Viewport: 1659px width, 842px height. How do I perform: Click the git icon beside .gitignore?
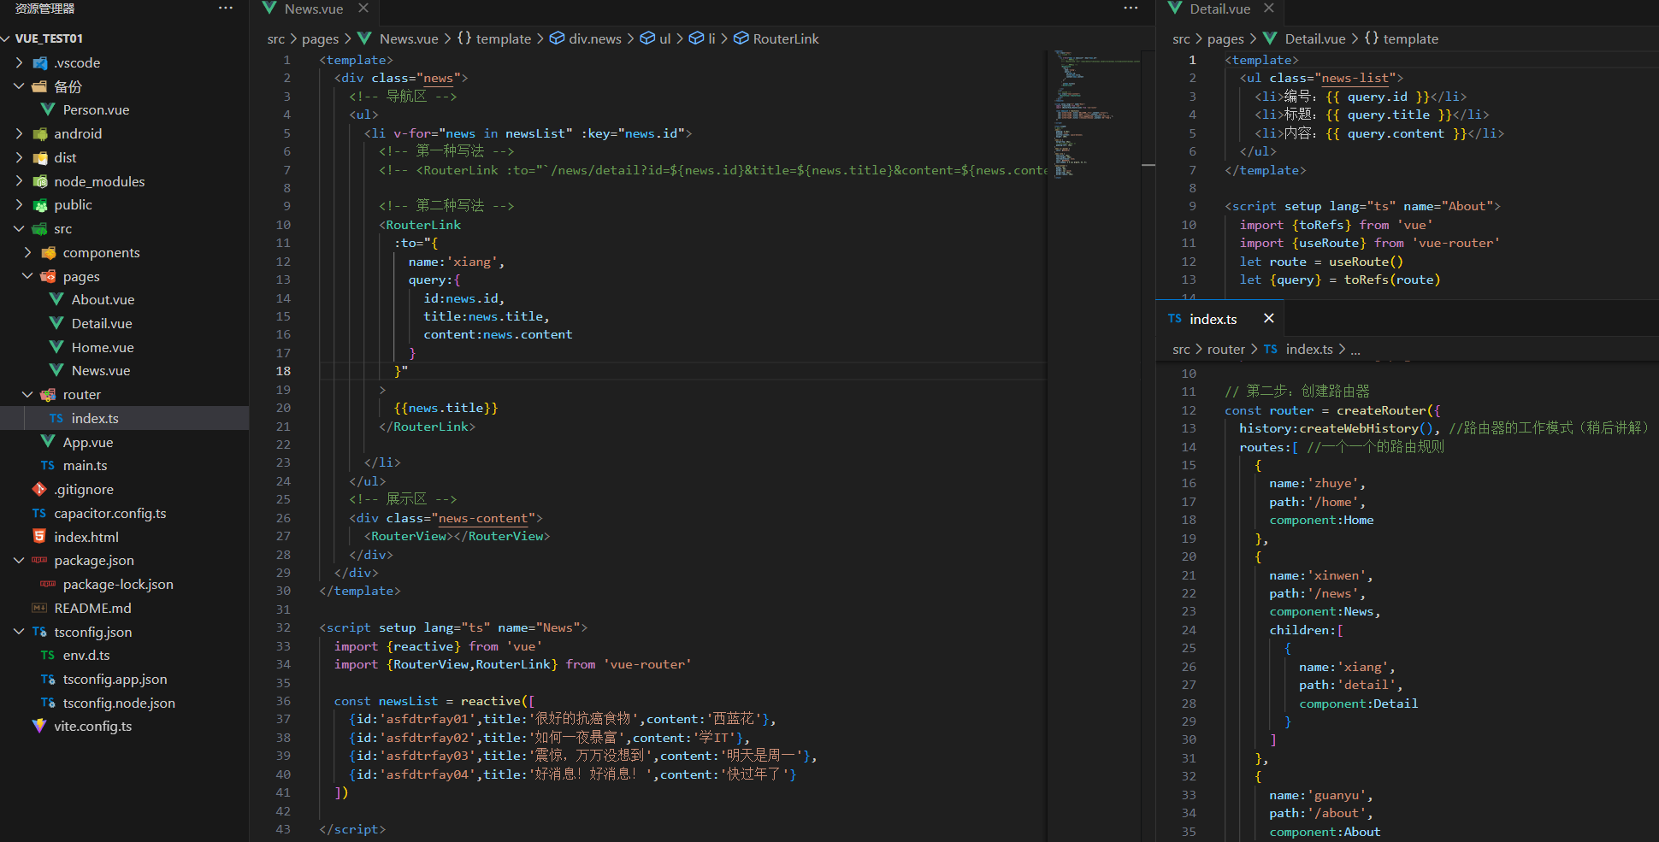[x=39, y=489]
